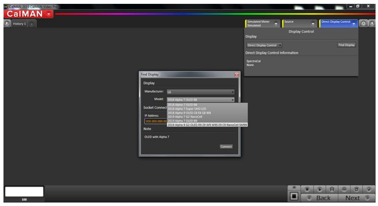Click the white 100 level swatch

pyautogui.click(x=24, y=192)
